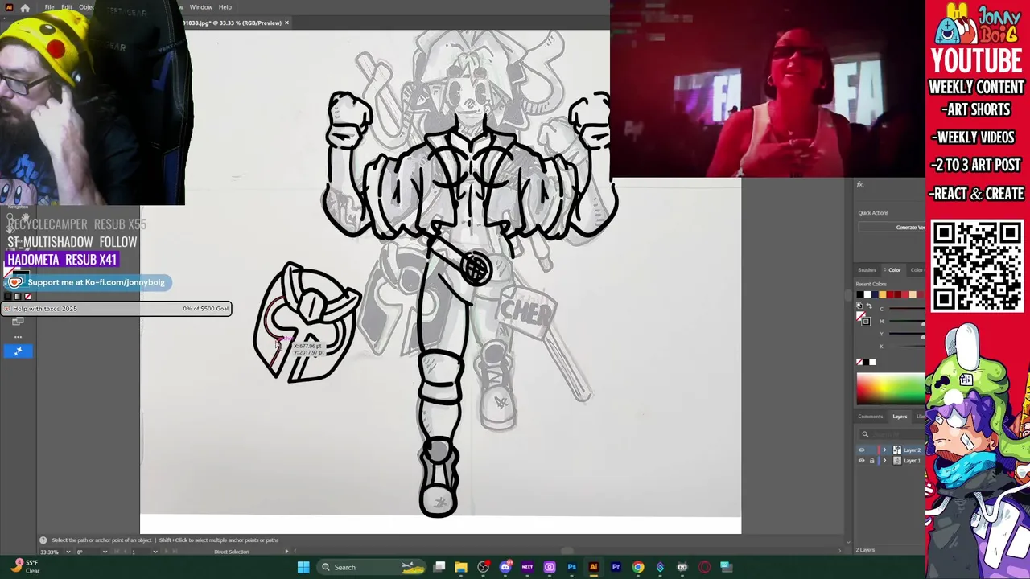The height and width of the screenshot is (579, 1030).
Task: Open the three-dots edit toolbar button
Action: 18,337
